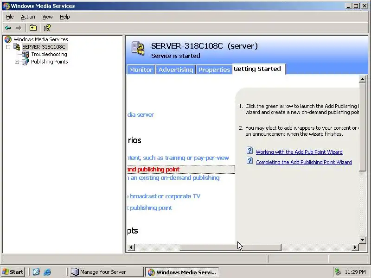Screen dimensions: 371x278
Task: Launch Internet Explorer from quick launch
Action: (x=47, y=272)
